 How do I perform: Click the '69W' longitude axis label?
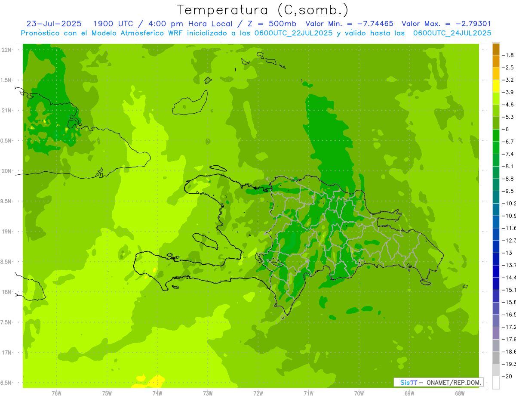tap(409, 393)
